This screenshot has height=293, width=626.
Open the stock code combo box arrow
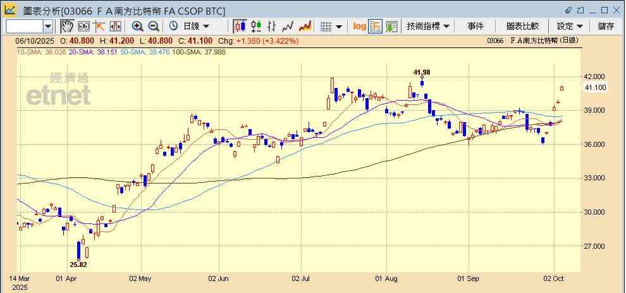pyautogui.click(x=48, y=26)
